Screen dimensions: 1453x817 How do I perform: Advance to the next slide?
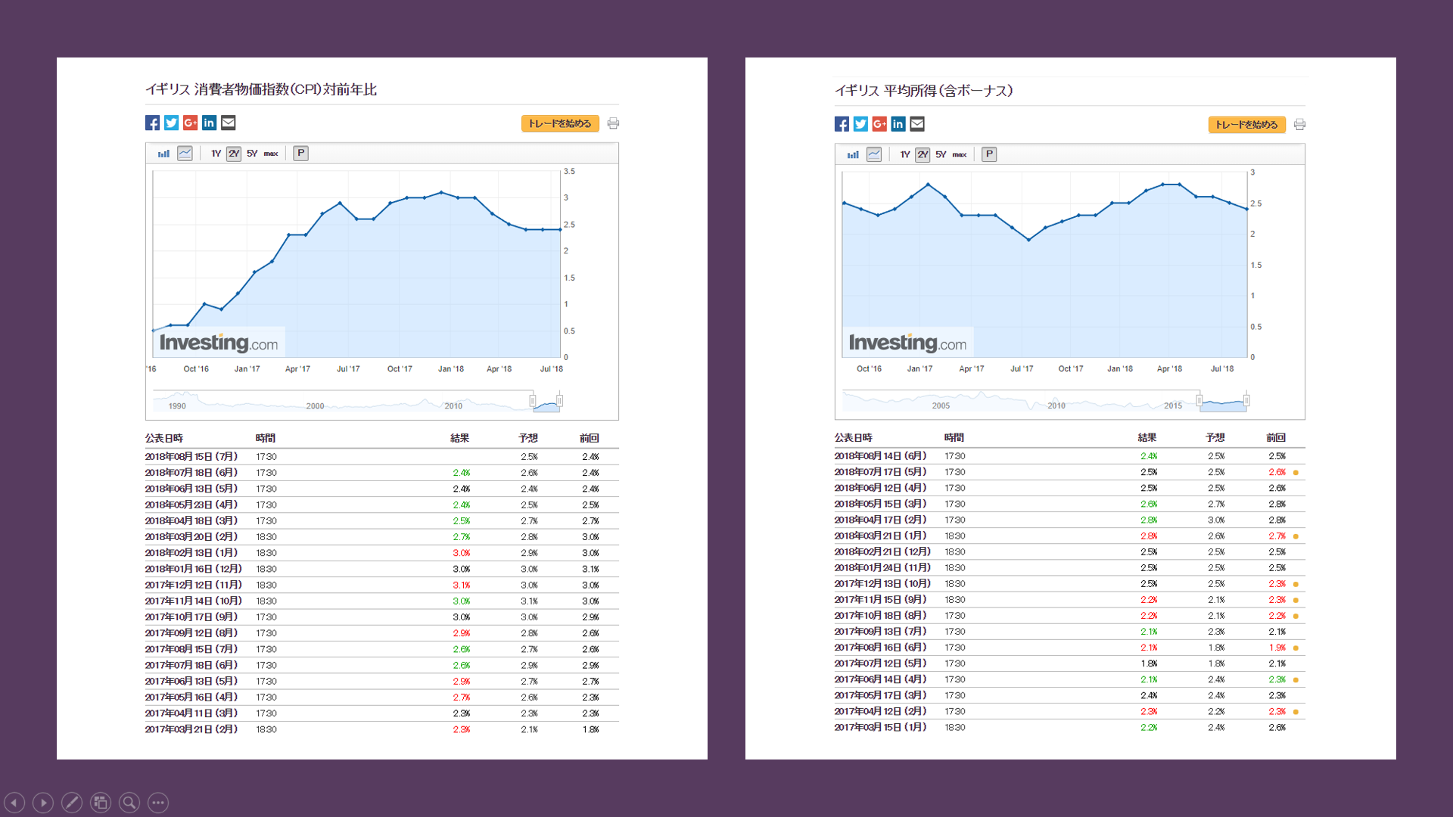(43, 803)
